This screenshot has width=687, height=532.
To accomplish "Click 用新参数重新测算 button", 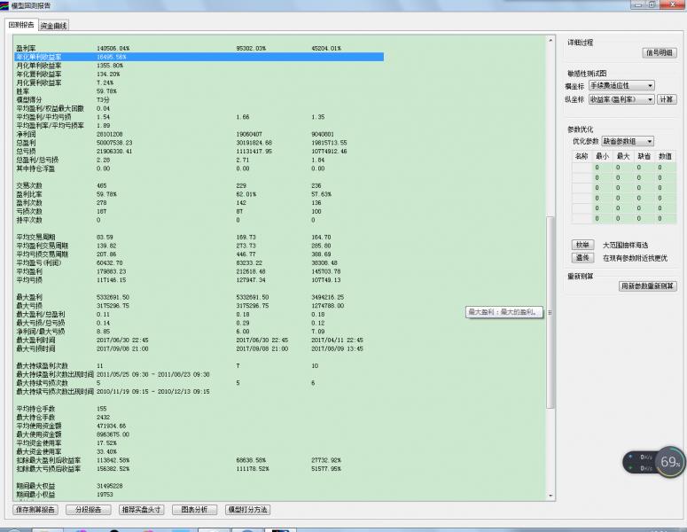I will 648,286.
